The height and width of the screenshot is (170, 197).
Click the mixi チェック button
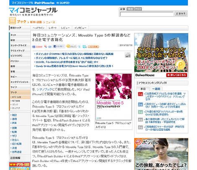(72, 46)
